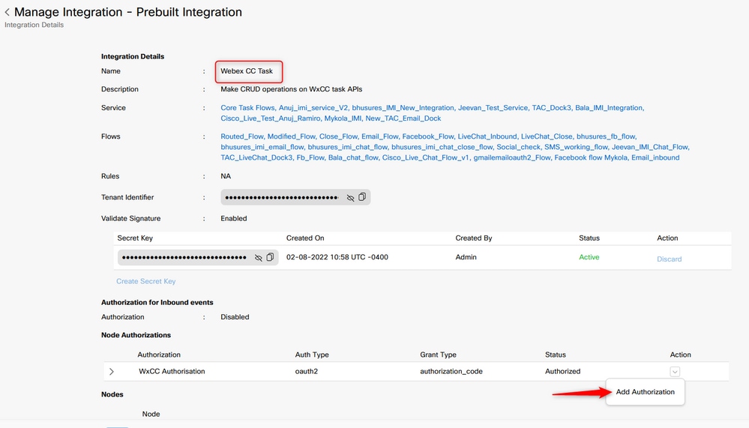Screen dimensions: 749x428
Task: Open the Bala_chat_flow link
Action: point(353,157)
